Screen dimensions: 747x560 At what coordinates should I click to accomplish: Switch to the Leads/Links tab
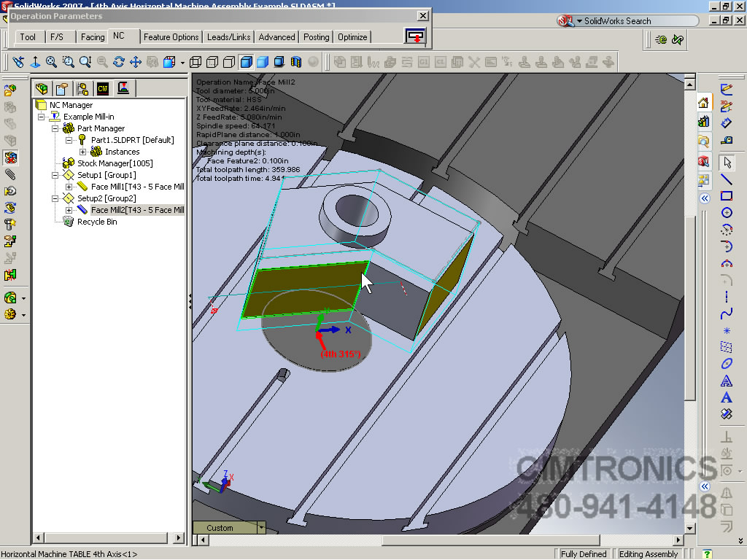pos(228,37)
